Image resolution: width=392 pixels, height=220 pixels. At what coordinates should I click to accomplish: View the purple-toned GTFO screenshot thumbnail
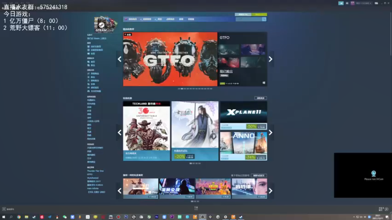tap(253, 49)
